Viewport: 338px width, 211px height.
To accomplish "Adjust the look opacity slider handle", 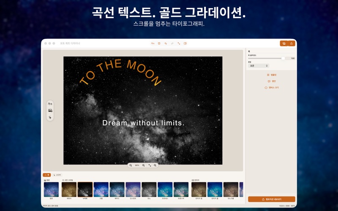I will (283, 58).
